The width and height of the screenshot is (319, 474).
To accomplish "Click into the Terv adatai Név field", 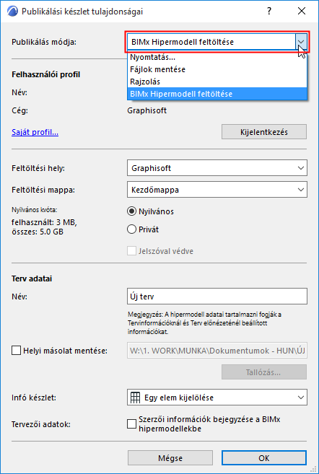I will [x=217, y=297].
